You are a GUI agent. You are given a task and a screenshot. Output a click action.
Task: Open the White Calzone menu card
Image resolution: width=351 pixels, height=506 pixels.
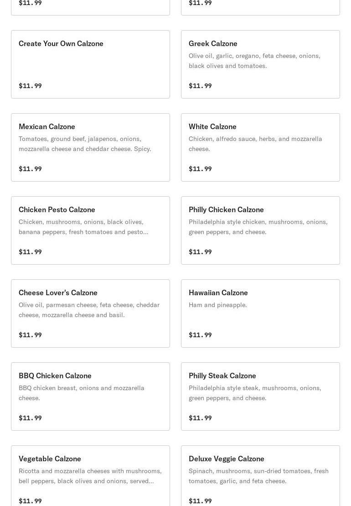tap(260, 147)
